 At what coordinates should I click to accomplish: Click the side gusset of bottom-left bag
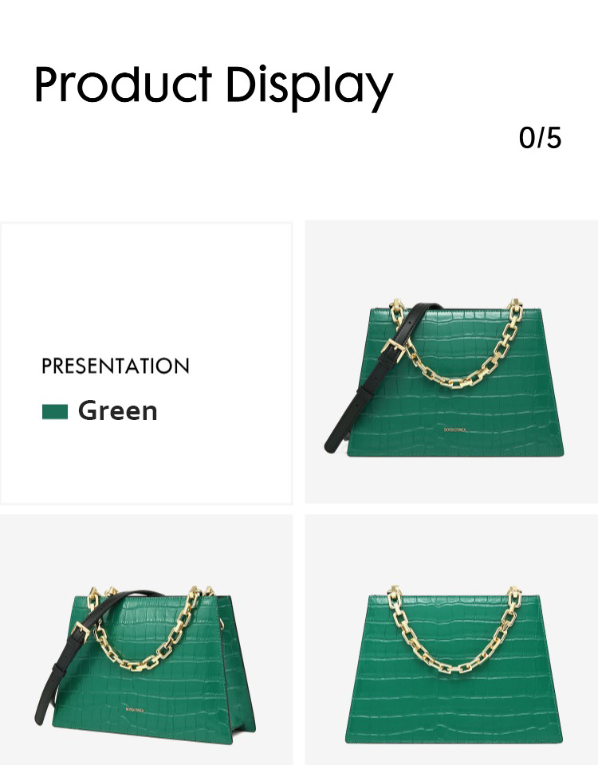238,669
